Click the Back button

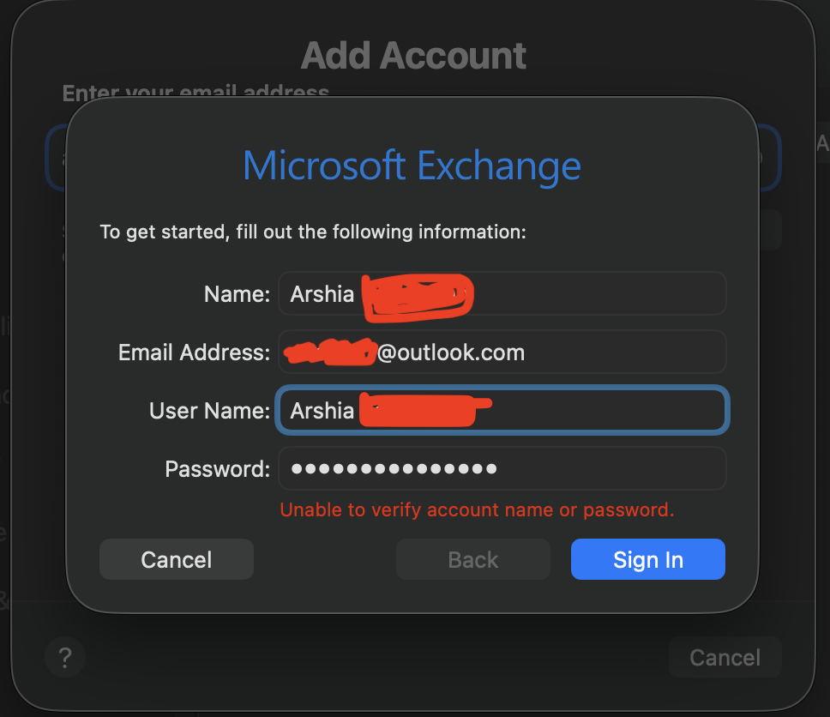coord(472,559)
